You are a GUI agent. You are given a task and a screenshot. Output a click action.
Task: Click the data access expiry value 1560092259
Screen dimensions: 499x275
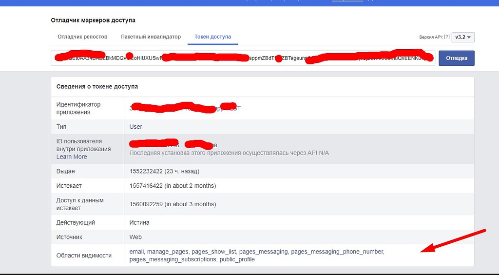(146, 204)
